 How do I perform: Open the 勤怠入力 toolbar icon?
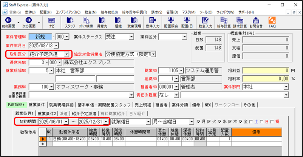[x=205, y=20]
